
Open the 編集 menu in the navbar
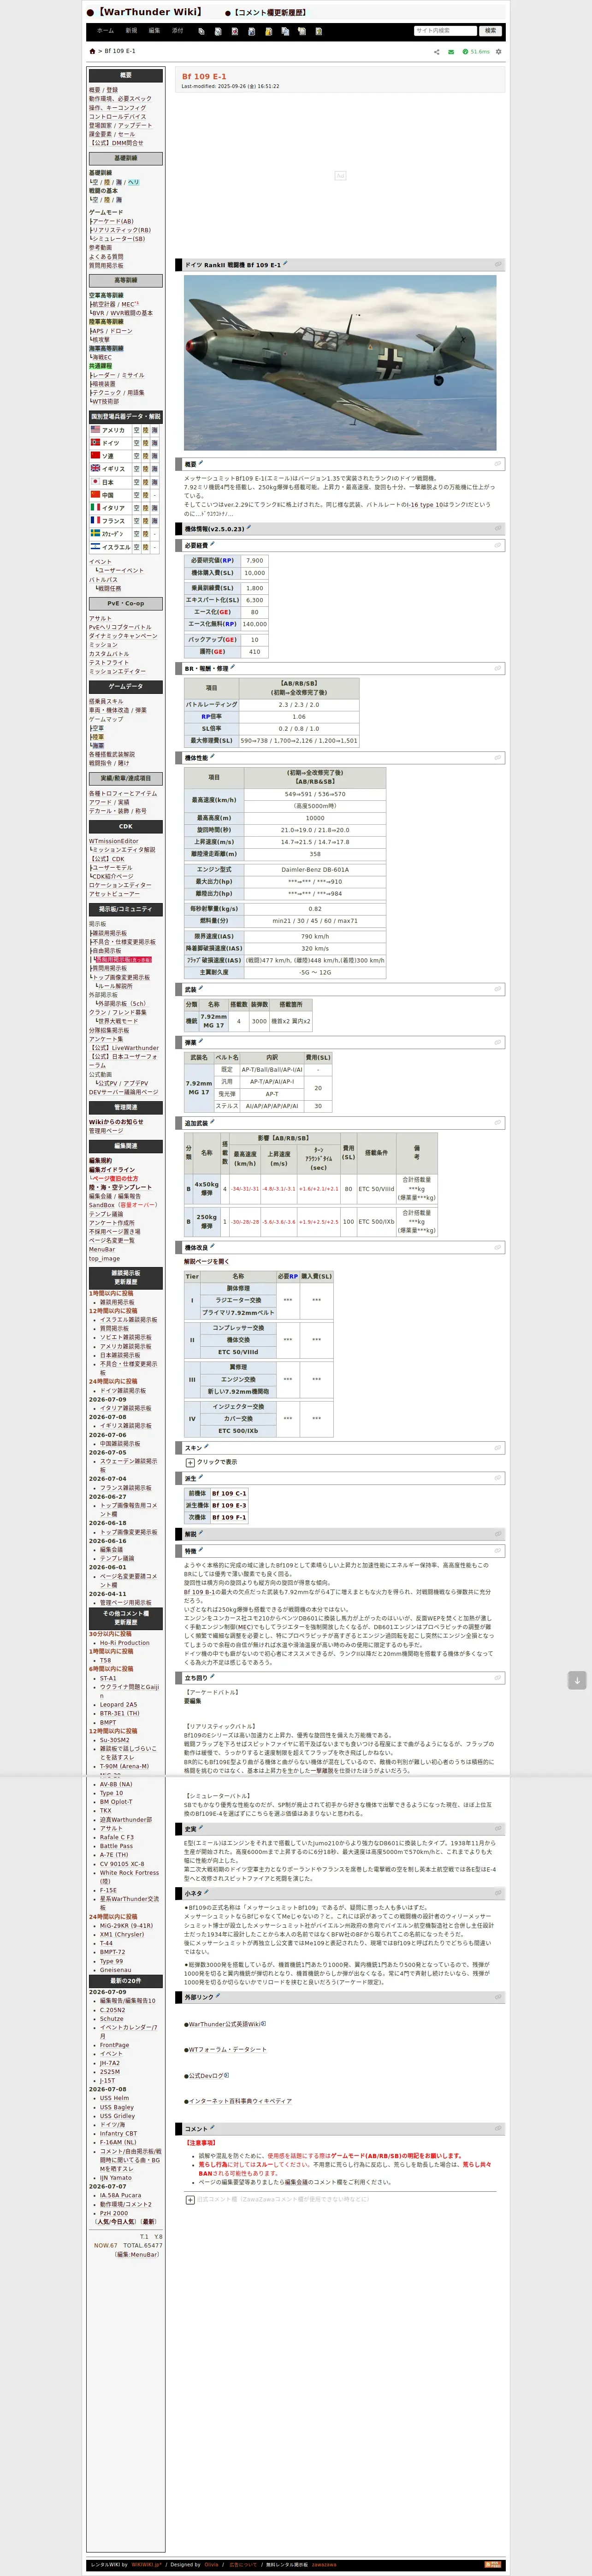click(x=154, y=31)
